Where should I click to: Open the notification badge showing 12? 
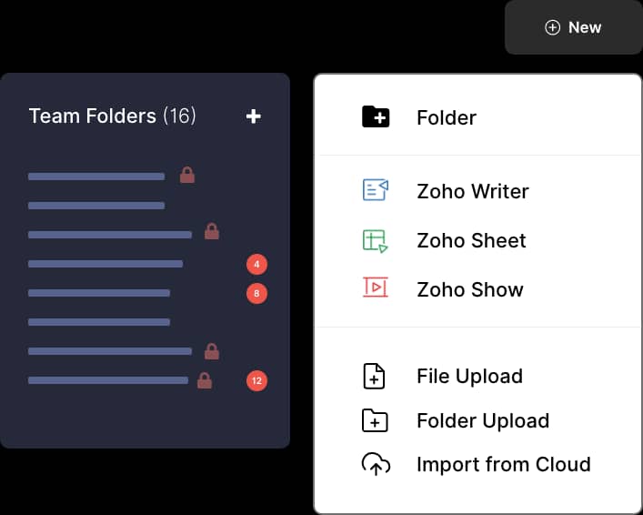pyautogui.click(x=256, y=381)
